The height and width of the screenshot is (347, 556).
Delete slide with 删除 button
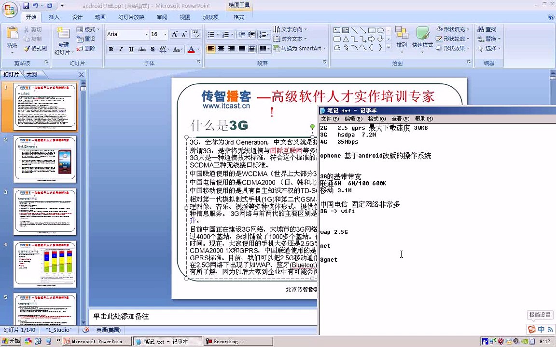tap(86, 48)
